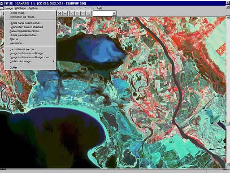The width and height of the screenshot is (230, 173).
Task: Click the document control icon left of Image menu
Action: point(2,8)
